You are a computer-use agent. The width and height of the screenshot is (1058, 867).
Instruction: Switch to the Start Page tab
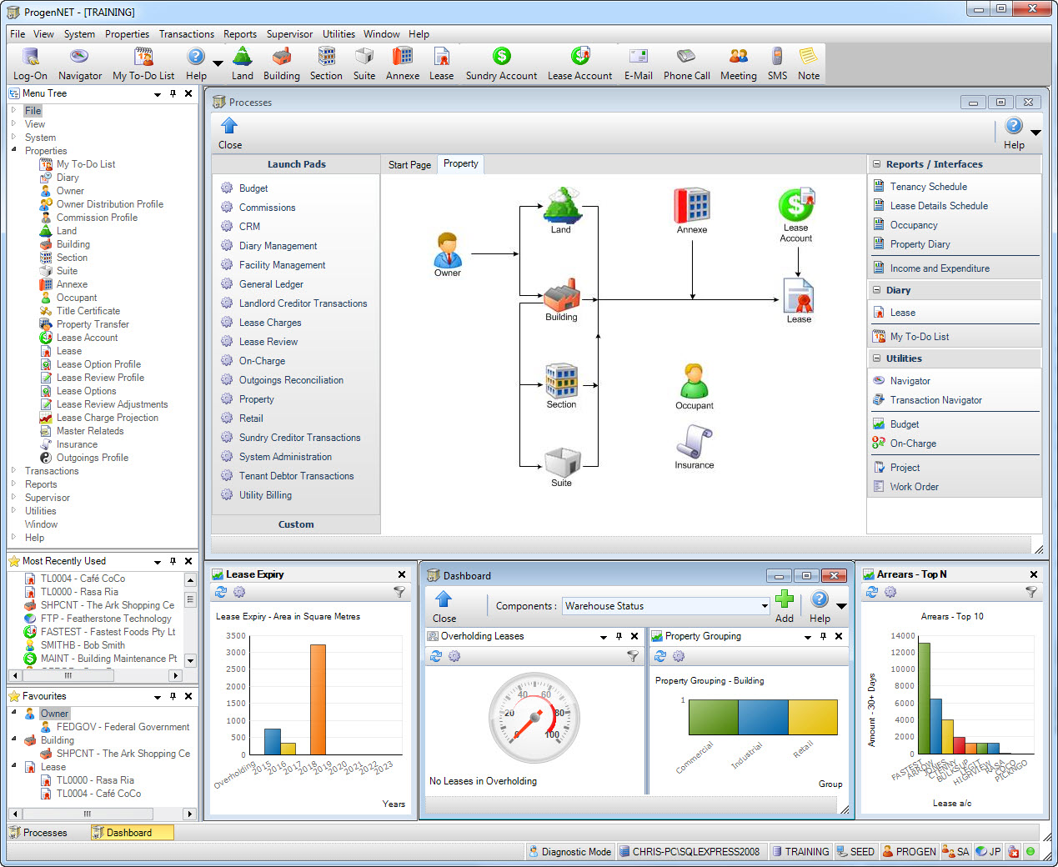point(409,164)
